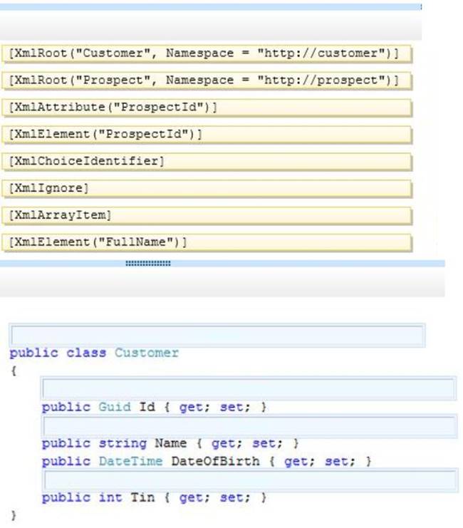Choose the XmlChoiceIdentifier attribute box
This screenshot has height=528, width=463.
pos(207,162)
